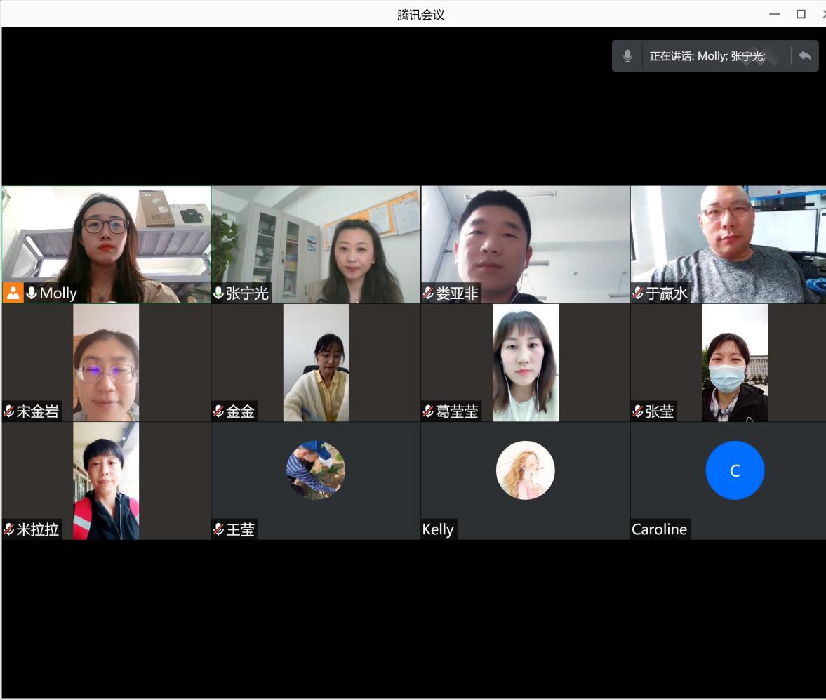This screenshot has height=700, width=826.
Task: Click the muted microphone icon beside 王莹
Action: (x=218, y=529)
